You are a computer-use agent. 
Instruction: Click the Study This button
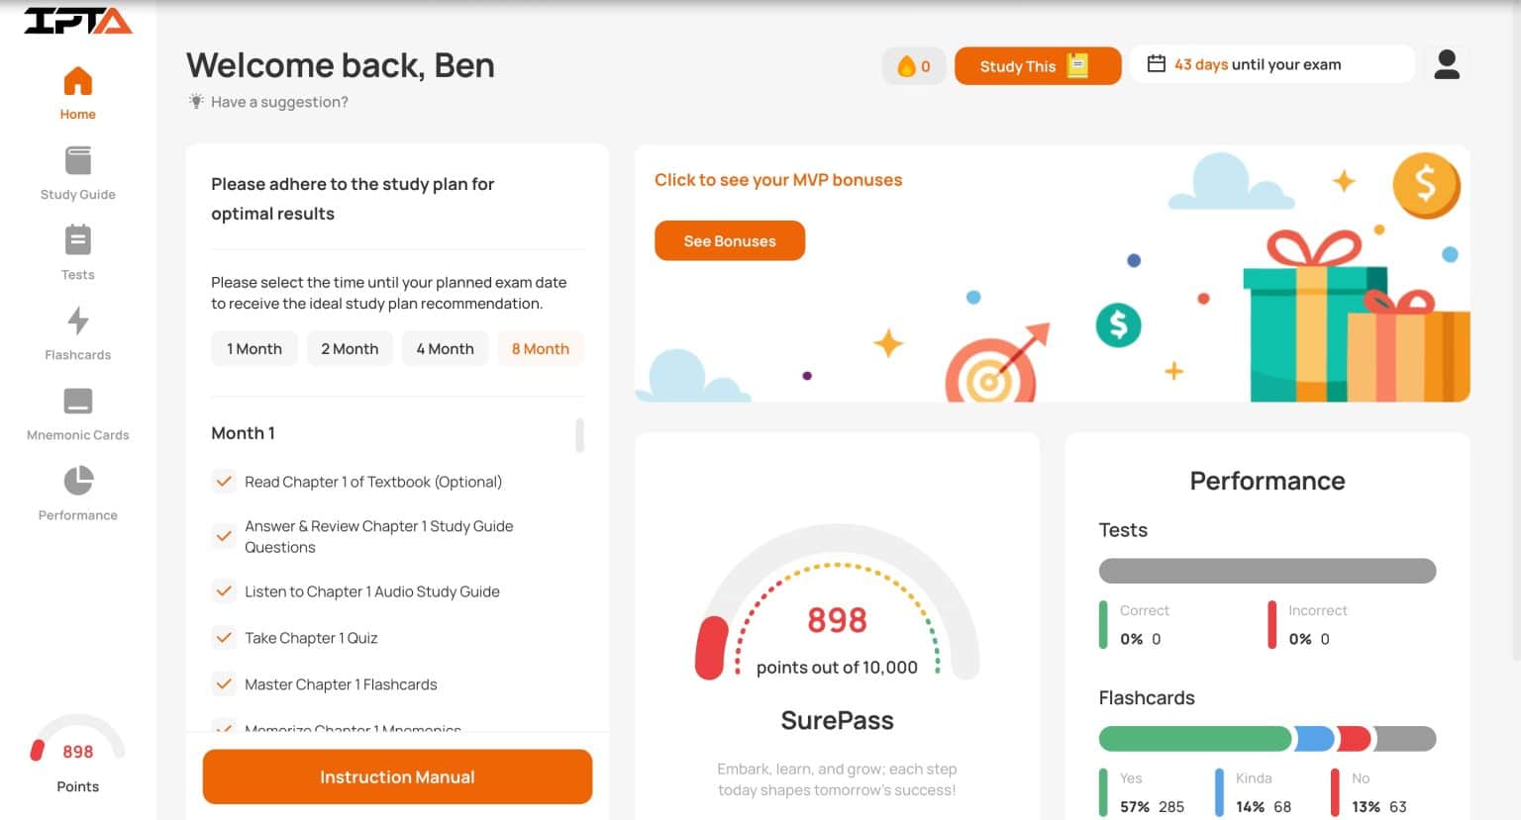click(x=1037, y=66)
